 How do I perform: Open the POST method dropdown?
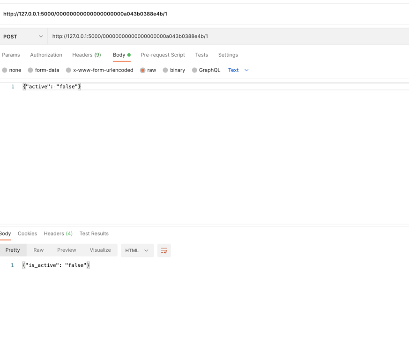coord(23,37)
